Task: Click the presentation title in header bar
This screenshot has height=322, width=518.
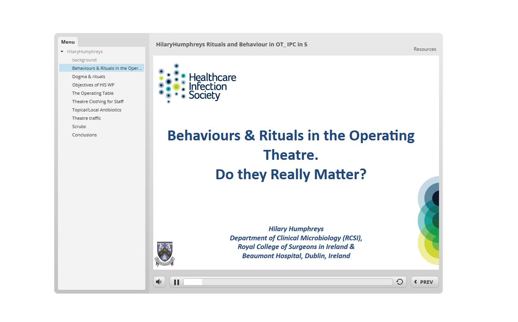Action: (232, 44)
